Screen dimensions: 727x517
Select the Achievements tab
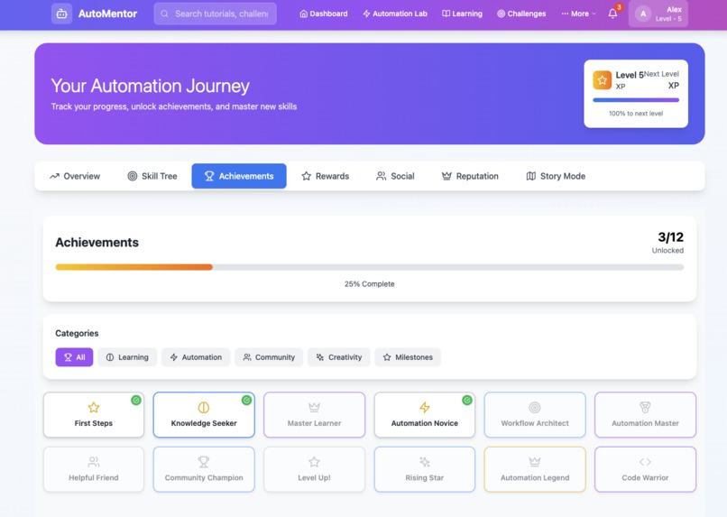pyautogui.click(x=239, y=176)
